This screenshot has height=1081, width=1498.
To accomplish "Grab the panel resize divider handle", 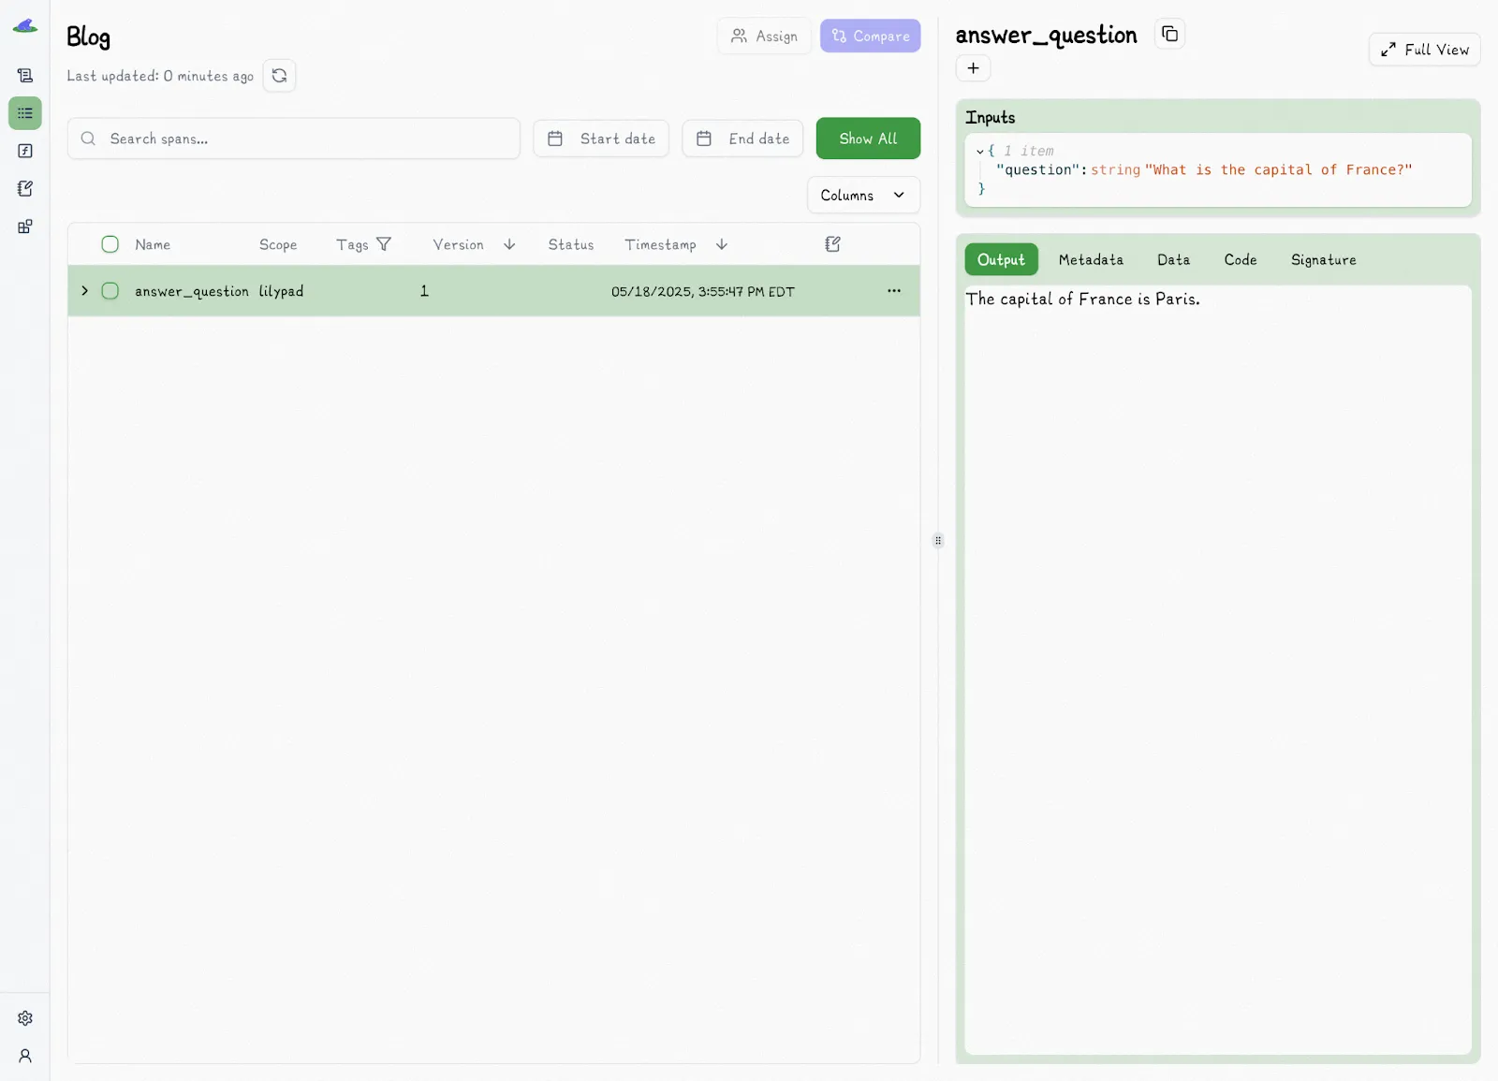I will coord(938,540).
